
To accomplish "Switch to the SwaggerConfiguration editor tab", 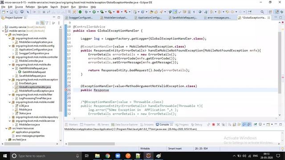I will [79, 18].
